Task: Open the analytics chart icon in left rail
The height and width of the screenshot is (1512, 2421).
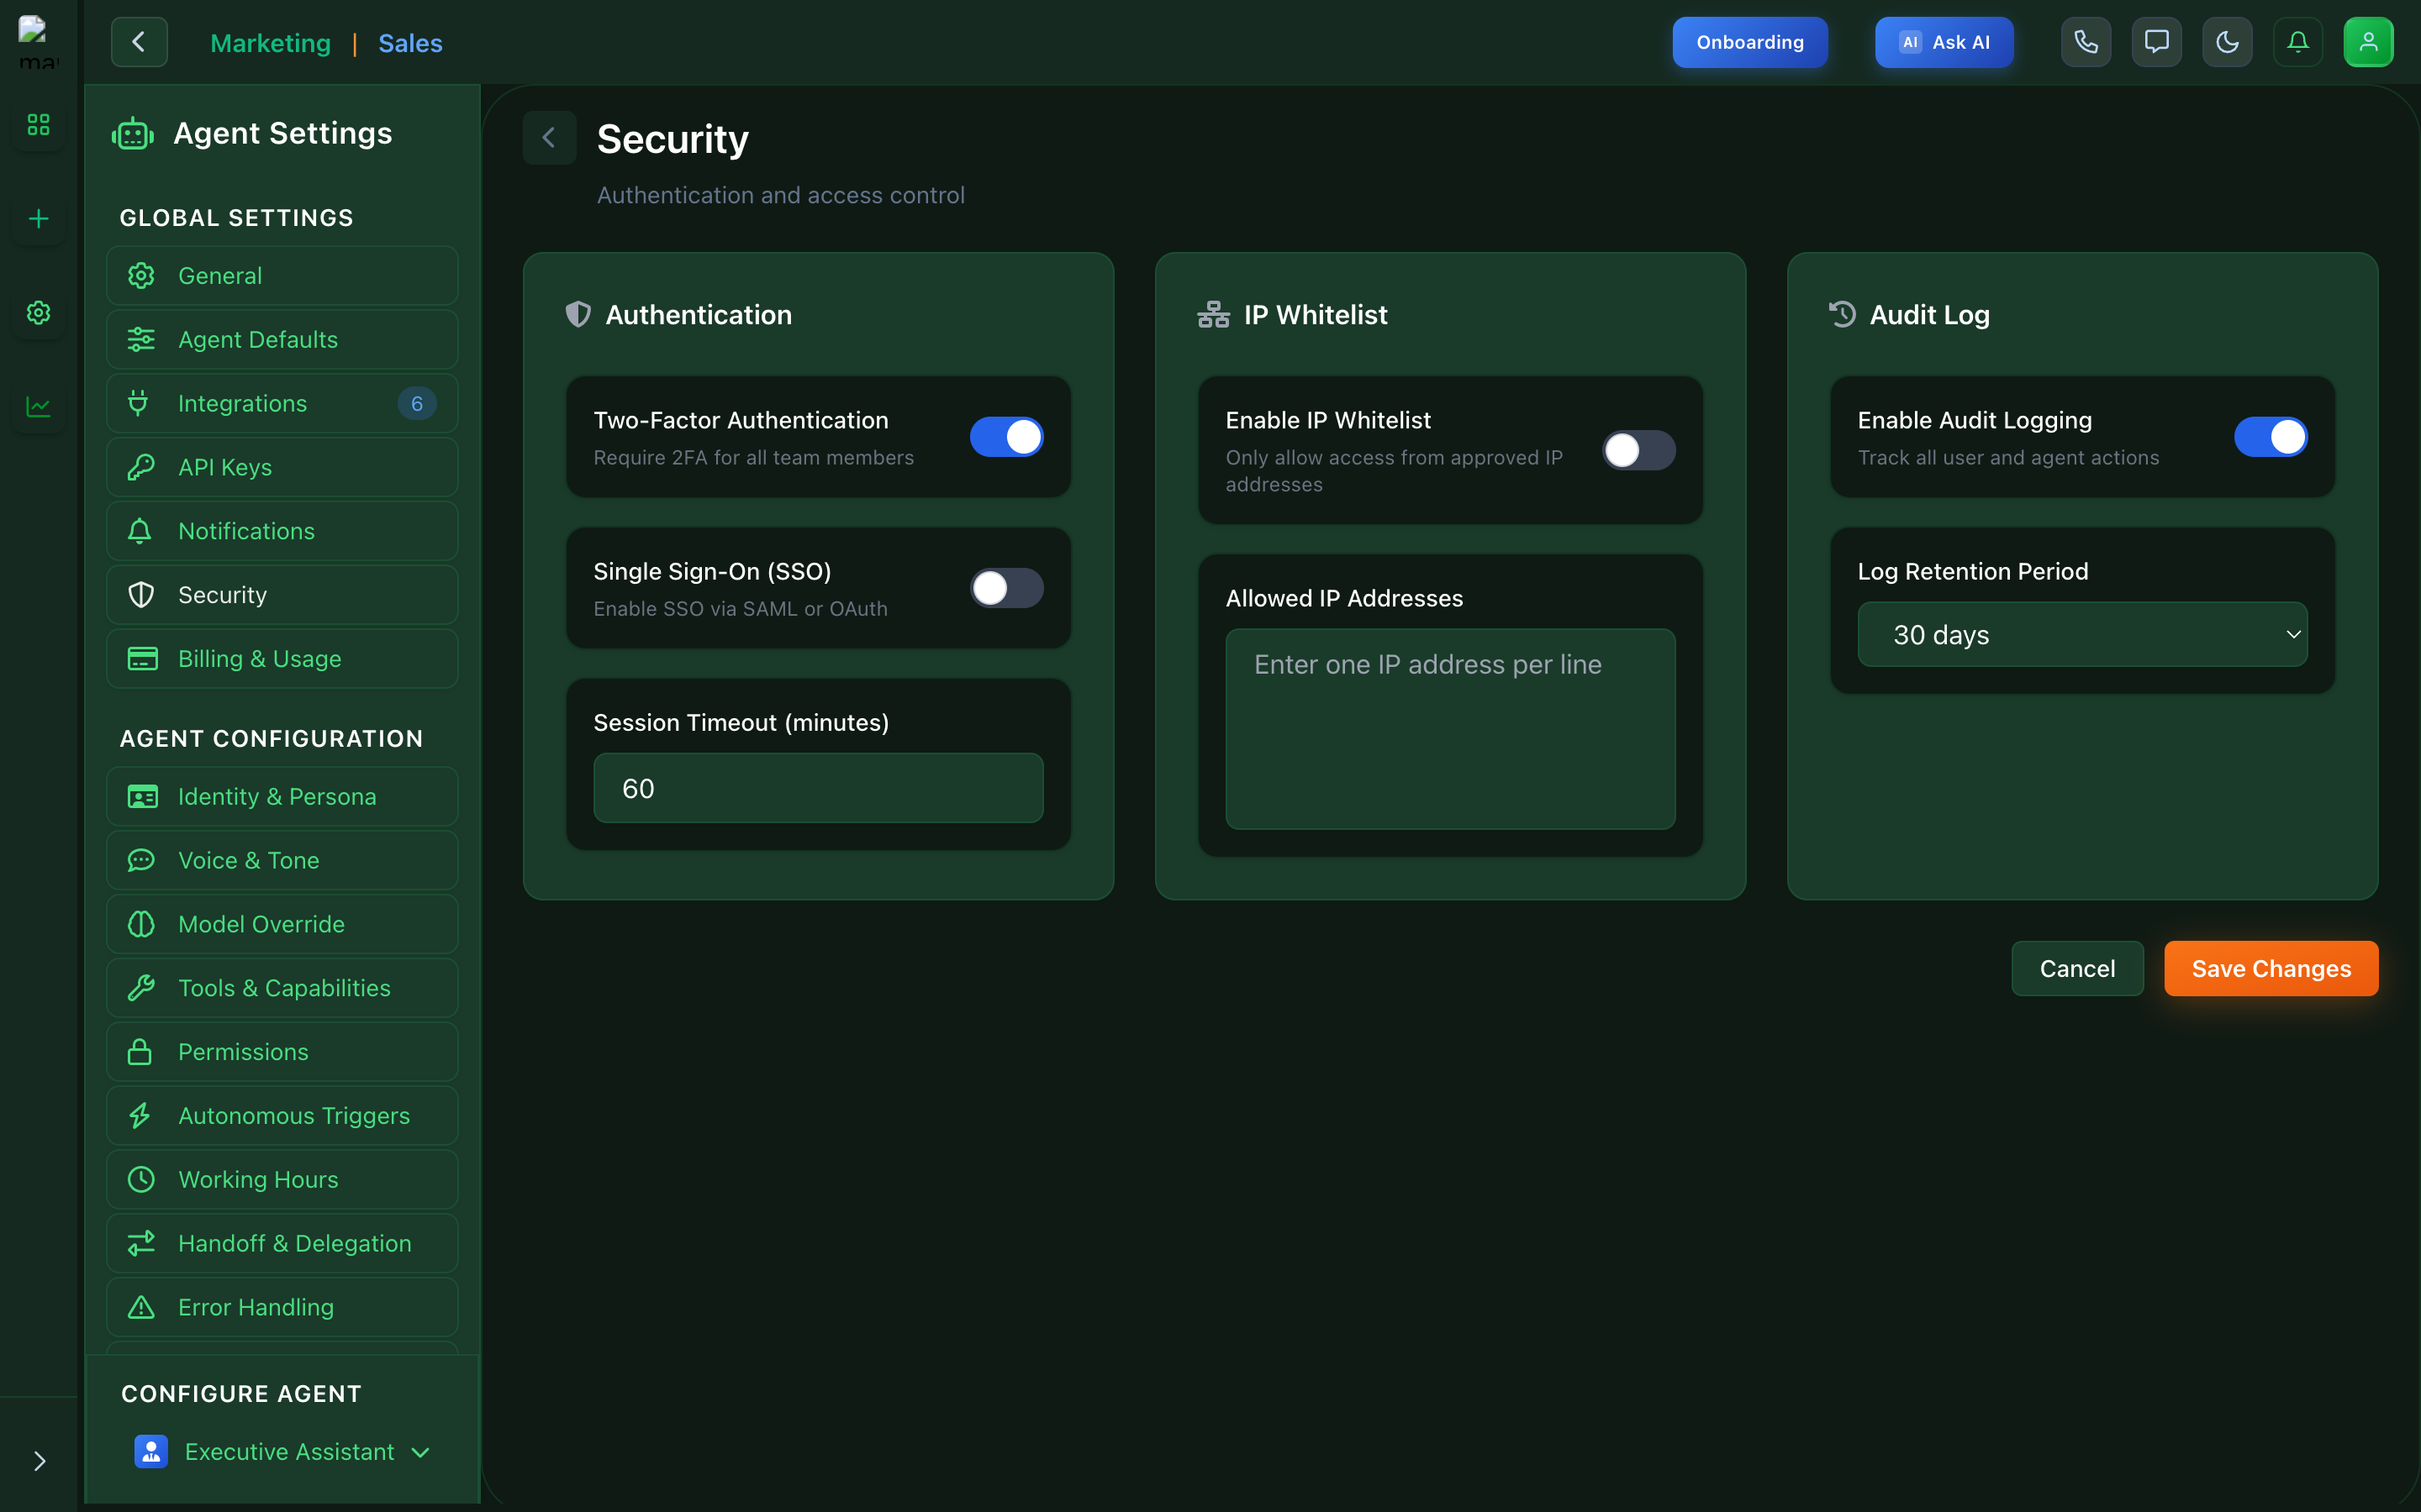Action: click(x=38, y=406)
